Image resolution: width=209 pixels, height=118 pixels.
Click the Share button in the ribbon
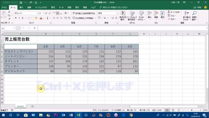click(x=197, y=7)
